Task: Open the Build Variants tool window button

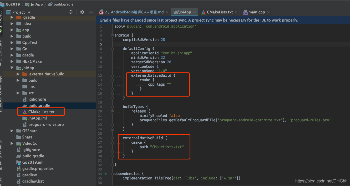Action: coord(1,155)
